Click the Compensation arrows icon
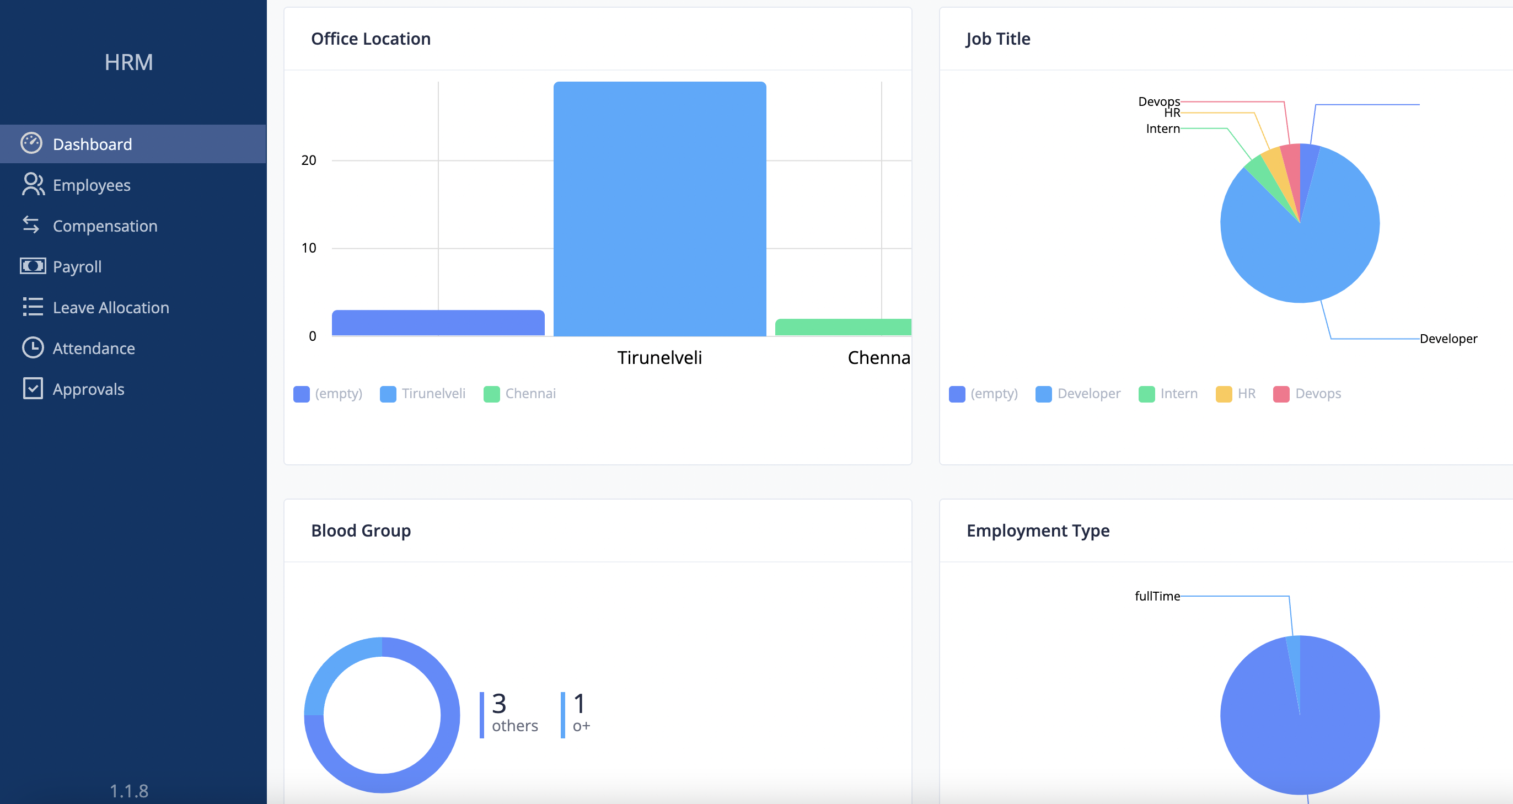 click(31, 225)
